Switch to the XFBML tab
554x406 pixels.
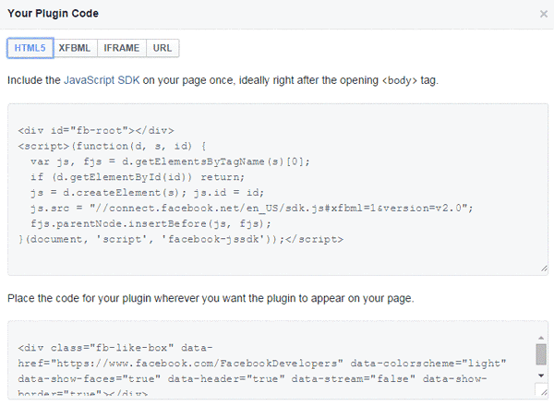[75, 48]
